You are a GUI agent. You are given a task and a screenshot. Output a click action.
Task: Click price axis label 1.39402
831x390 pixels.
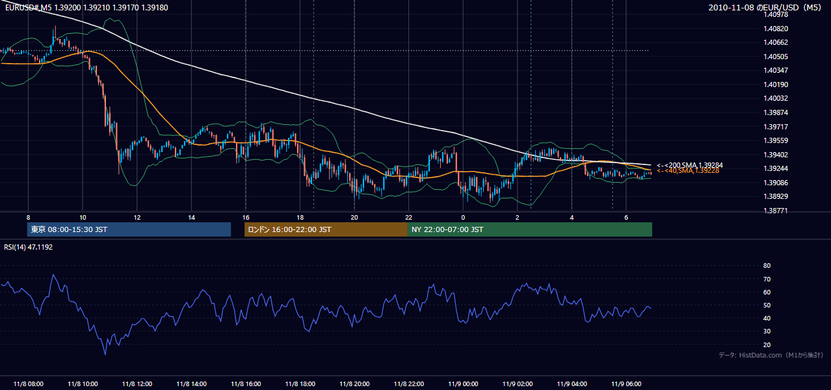pyautogui.click(x=776, y=155)
